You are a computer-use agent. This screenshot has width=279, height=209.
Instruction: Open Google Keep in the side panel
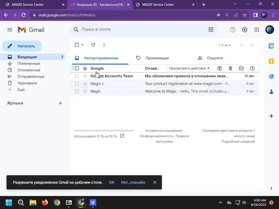tap(271, 61)
